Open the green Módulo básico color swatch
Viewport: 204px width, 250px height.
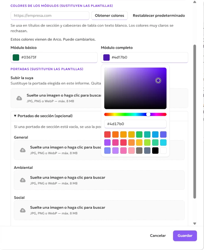tap(16, 57)
